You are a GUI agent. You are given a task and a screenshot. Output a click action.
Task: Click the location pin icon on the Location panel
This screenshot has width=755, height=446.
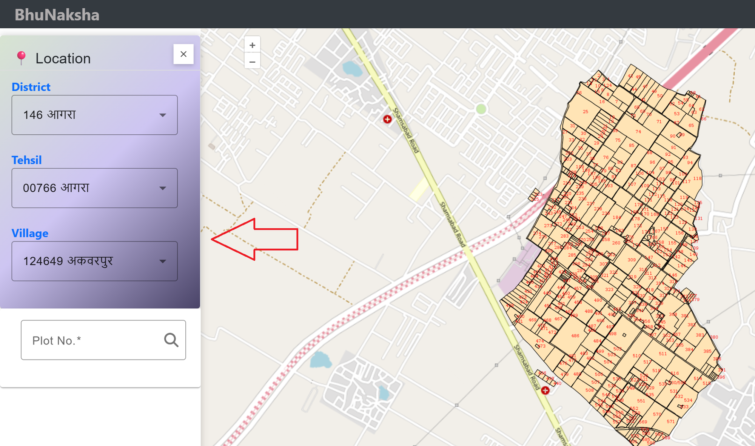pos(22,57)
